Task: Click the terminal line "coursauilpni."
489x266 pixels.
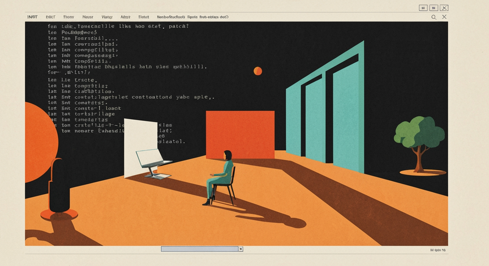Action: point(83,44)
